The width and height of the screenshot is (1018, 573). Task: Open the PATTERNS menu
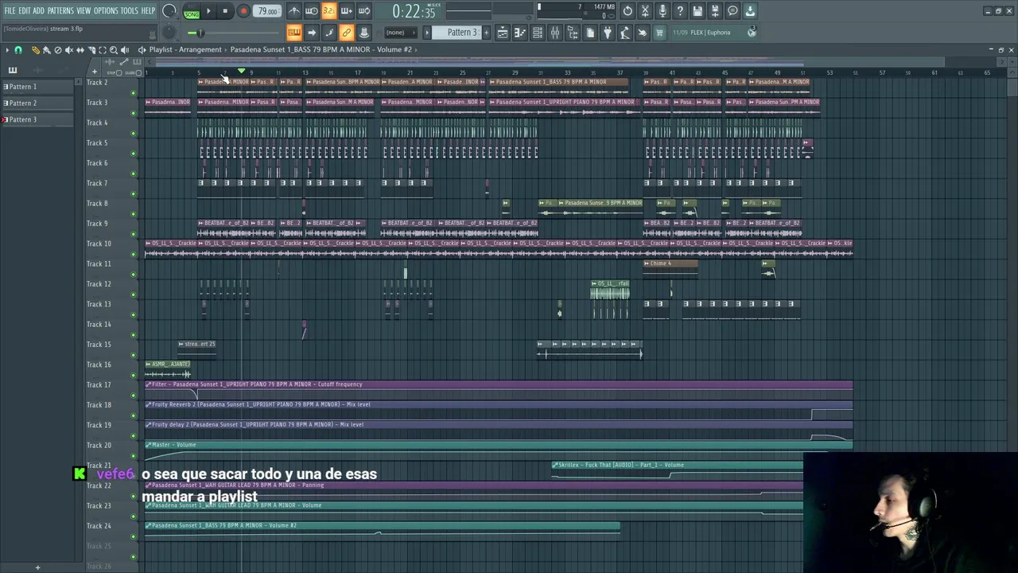pos(60,10)
